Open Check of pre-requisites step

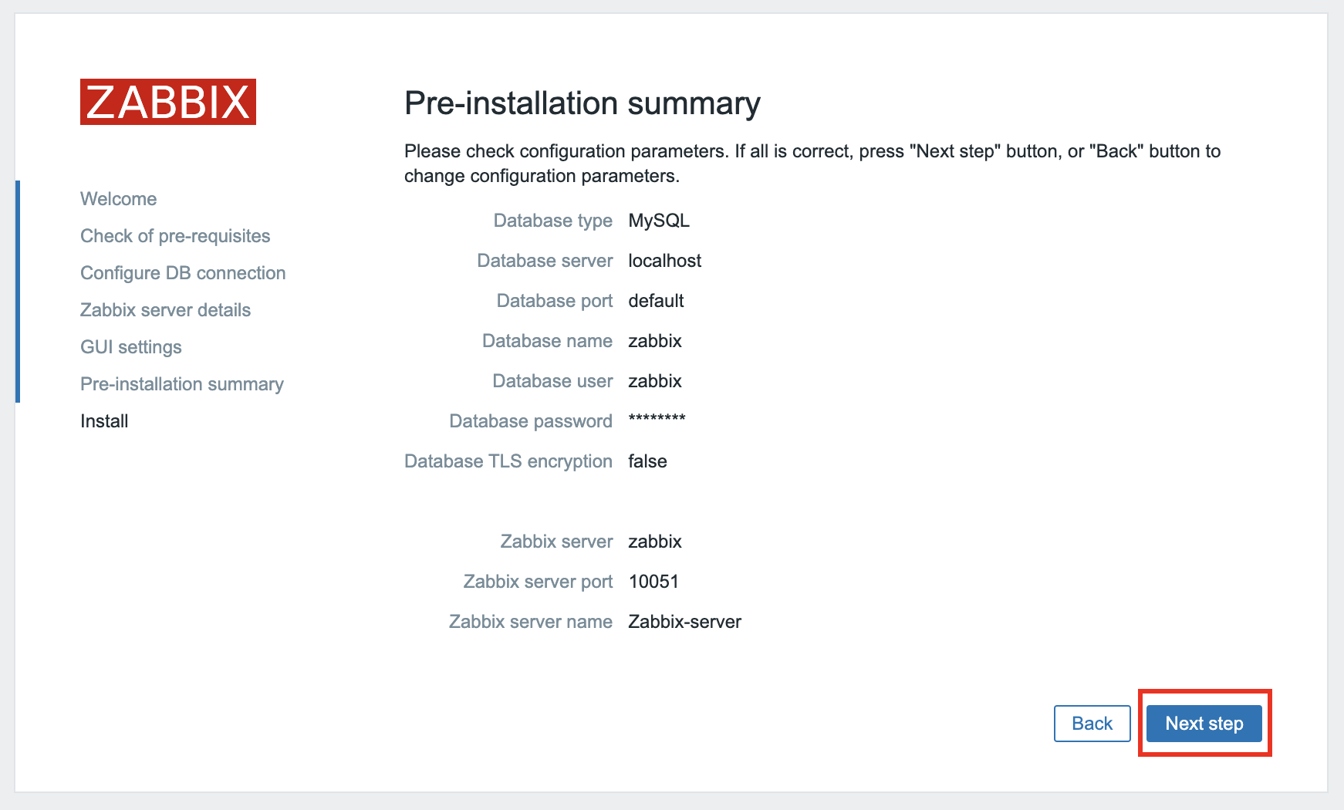[175, 236]
